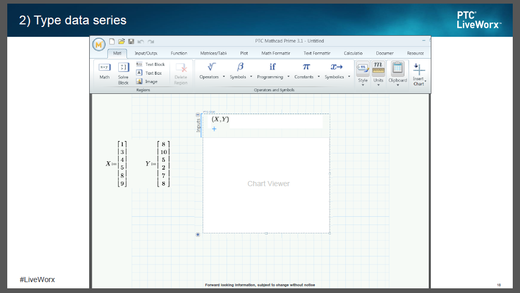The height and width of the screenshot is (293, 520).
Task: Click the expand icon below chart component
Action: click(198, 234)
